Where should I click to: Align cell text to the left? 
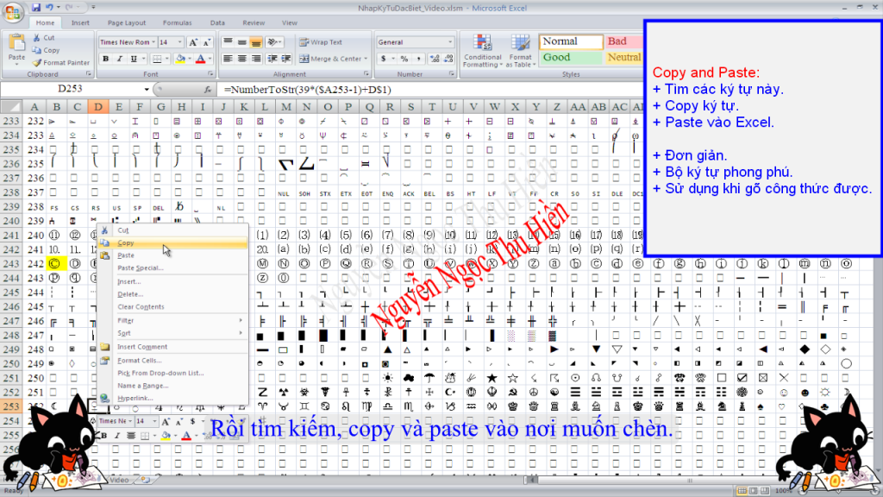click(228, 59)
